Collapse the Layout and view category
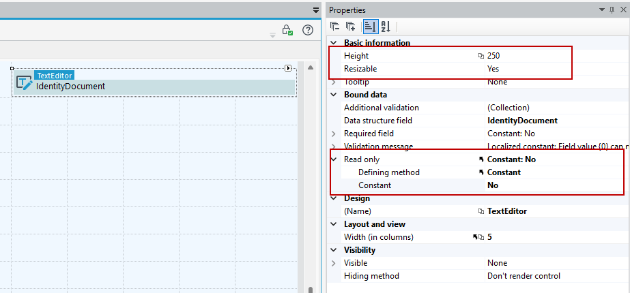This screenshot has width=630, height=293. point(333,224)
